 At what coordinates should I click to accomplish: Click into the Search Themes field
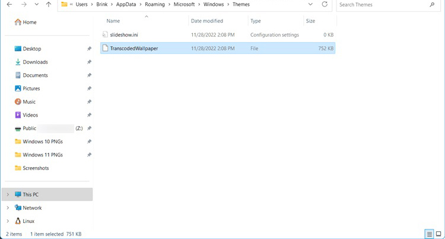[x=380, y=5]
